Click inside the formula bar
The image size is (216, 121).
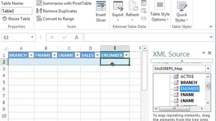click(146, 37)
